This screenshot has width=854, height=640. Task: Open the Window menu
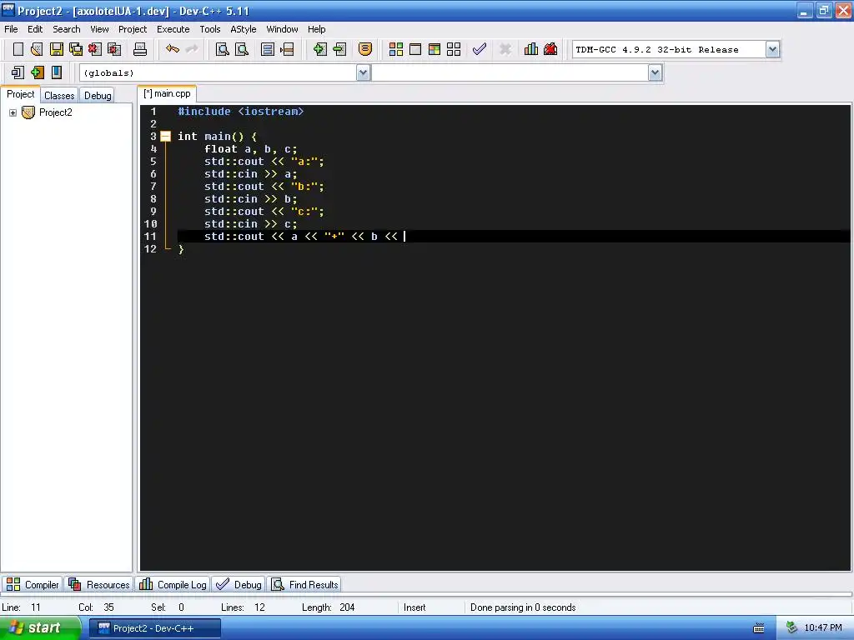pyautogui.click(x=282, y=29)
